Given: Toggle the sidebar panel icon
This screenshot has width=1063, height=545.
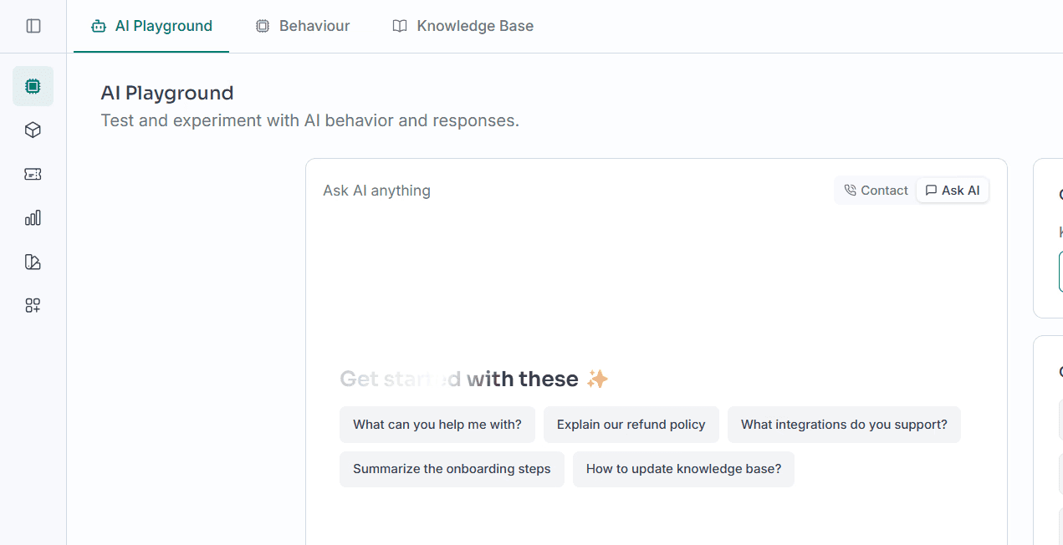Looking at the screenshot, I should [33, 26].
